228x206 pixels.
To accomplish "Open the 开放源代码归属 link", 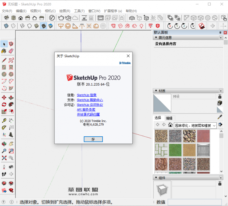I will tap(88, 115).
